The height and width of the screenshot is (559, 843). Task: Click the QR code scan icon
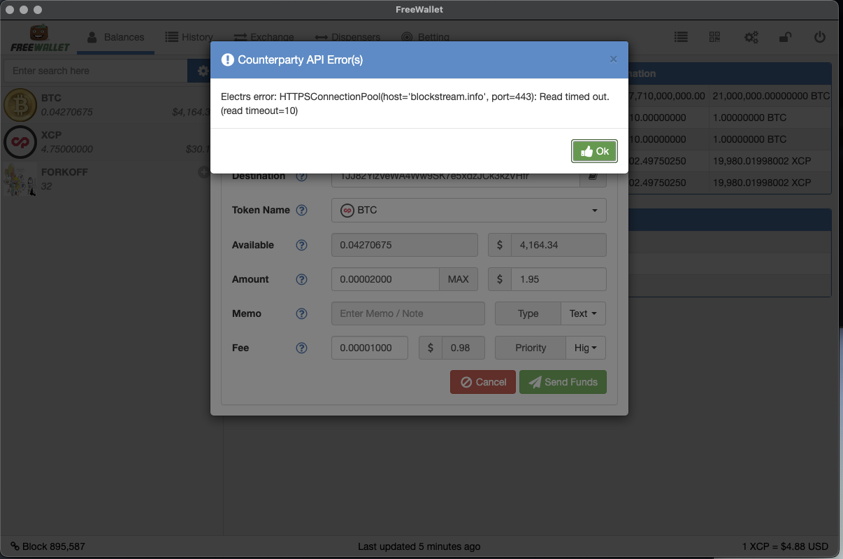(x=714, y=38)
